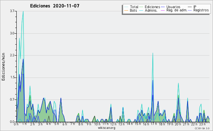Click the 3.7 y-axis value
Image resolution: width=213 pixels, height=131 pixels.
tap(12, 11)
